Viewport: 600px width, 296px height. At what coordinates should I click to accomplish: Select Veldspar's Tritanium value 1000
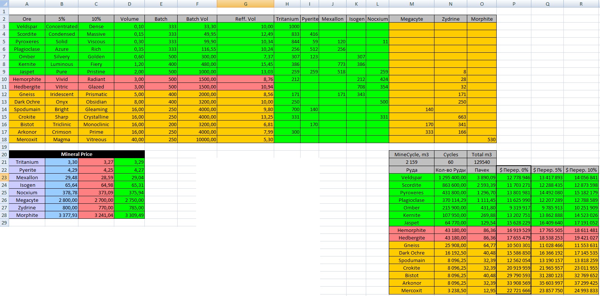coord(287,26)
